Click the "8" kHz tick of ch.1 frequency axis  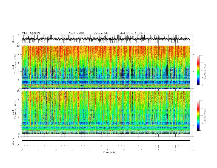pos(19,54)
